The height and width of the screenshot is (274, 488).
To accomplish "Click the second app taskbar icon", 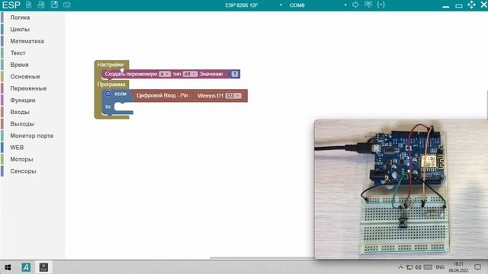I will (43, 267).
